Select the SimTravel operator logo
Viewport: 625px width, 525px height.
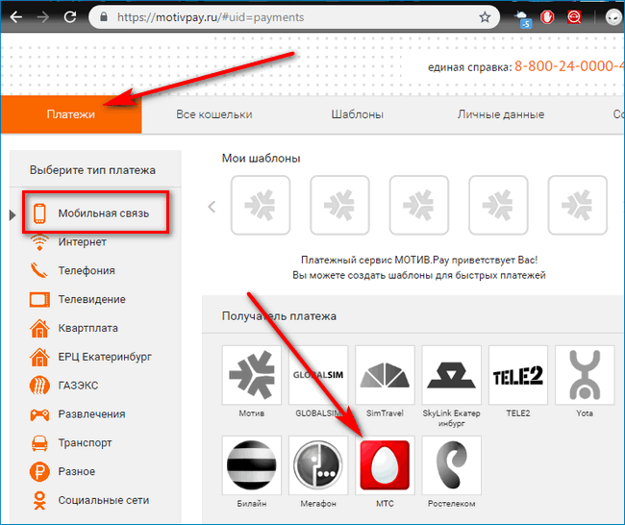385,375
